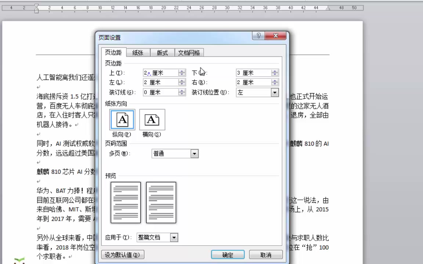Click inside the 上 margin input field
Screen dimensions: 423x264
pos(160,73)
